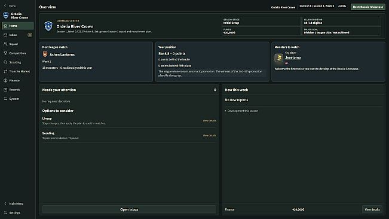Click the Transfer Market arrows icon
389x219 pixels.
[5, 71]
